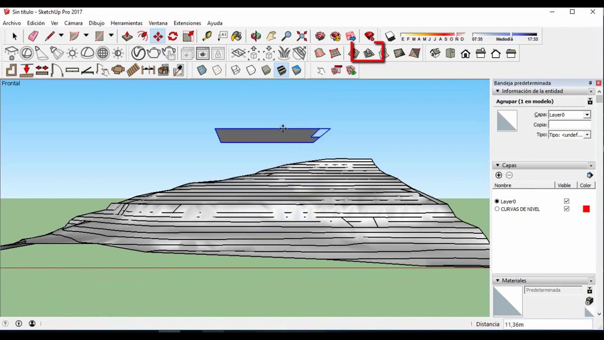
Task: Open the V-Ray asset editor icon
Action: (x=138, y=53)
